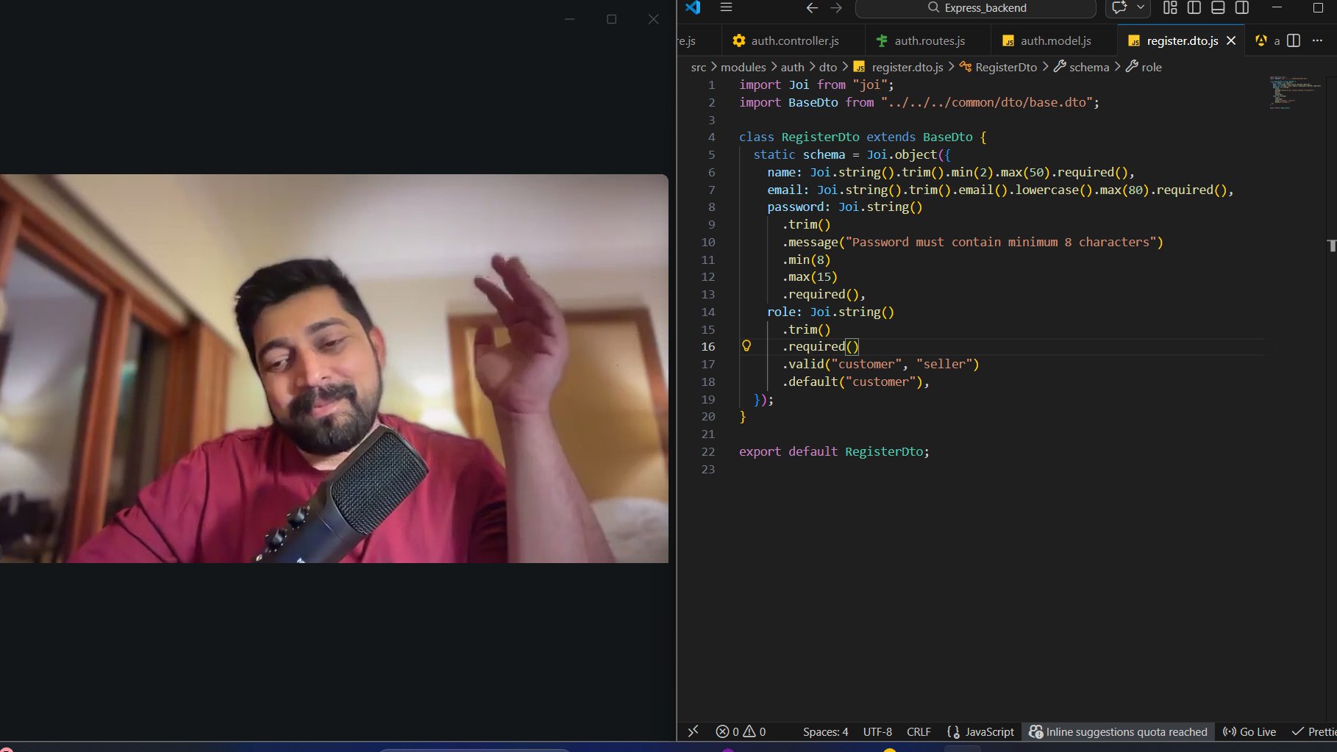Viewport: 1337px width, 752px height.
Task: Open the remote window status bar icon
Action: coord(693,731)
